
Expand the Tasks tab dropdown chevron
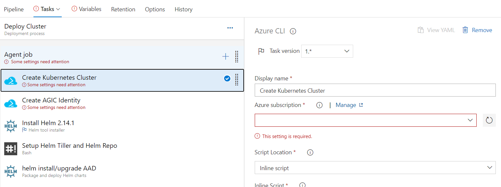pyautogui.click(x=58, y=9)
